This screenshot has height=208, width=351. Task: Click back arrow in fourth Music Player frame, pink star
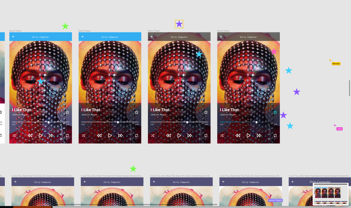coord(221,37)
